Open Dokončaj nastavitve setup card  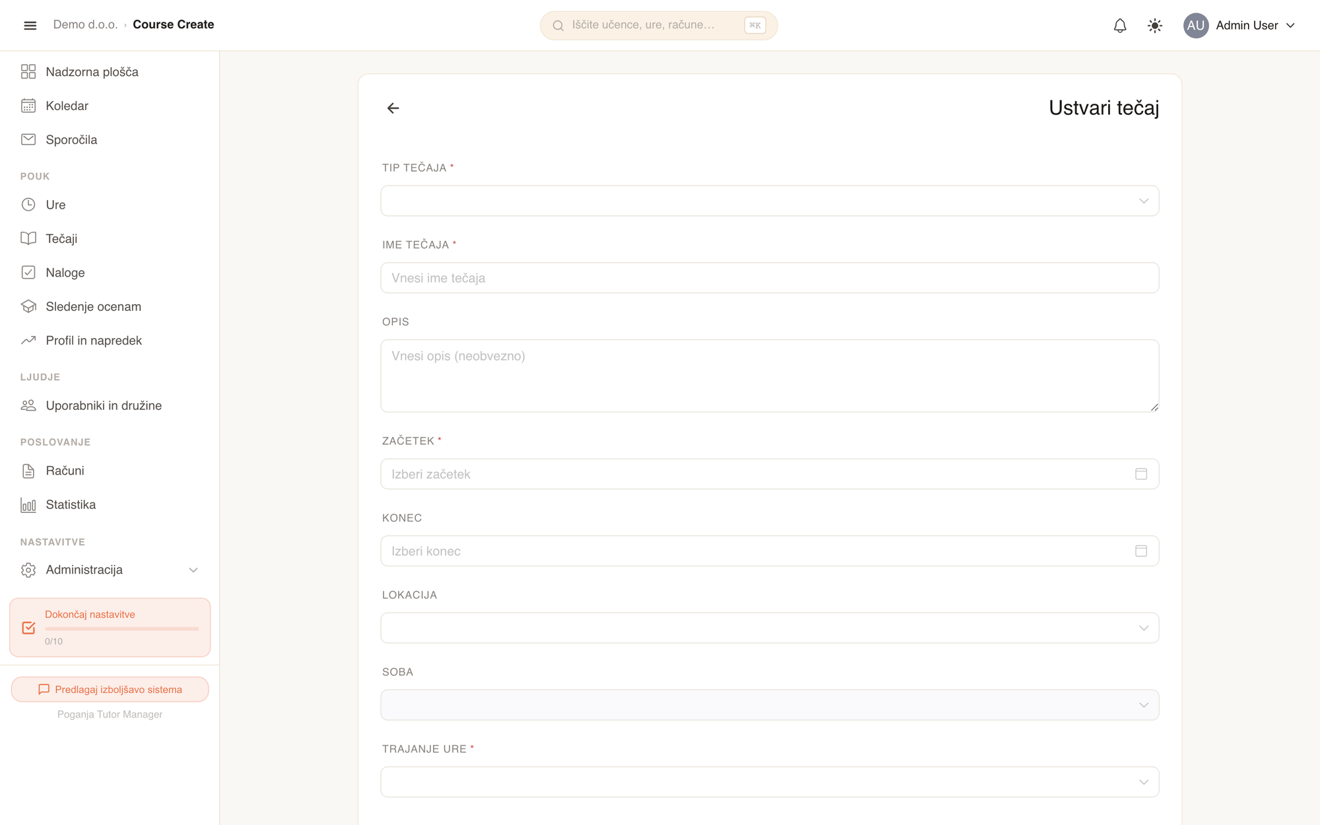coord(110,628)
